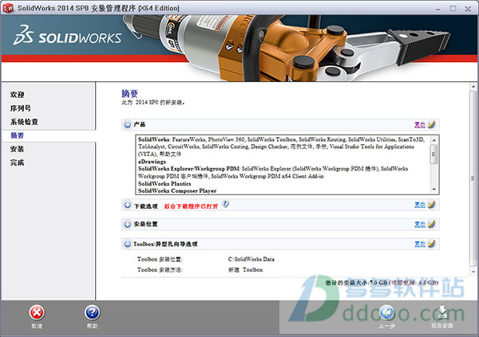Click the estimated install size text
The image size is (479, 337).
382,283
